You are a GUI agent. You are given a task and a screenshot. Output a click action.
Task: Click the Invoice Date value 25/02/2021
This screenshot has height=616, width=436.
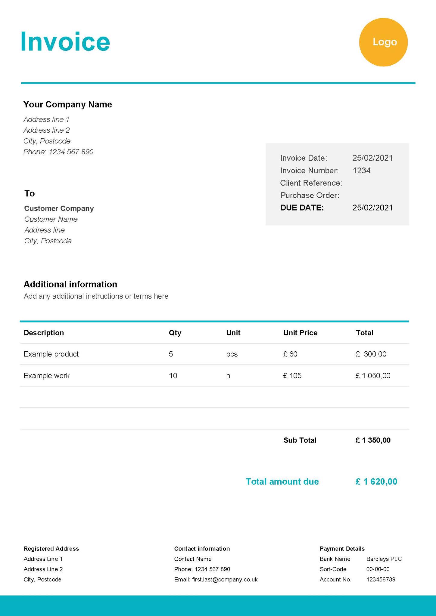tap(372, 158)
